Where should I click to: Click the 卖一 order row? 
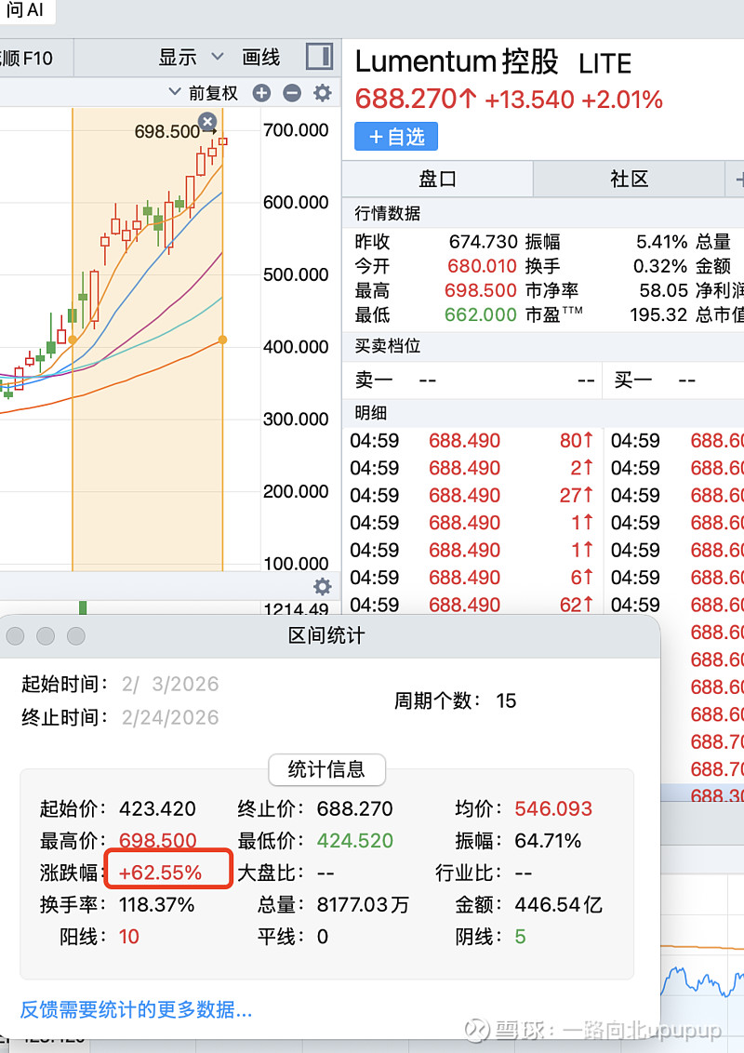click(472, 380)
